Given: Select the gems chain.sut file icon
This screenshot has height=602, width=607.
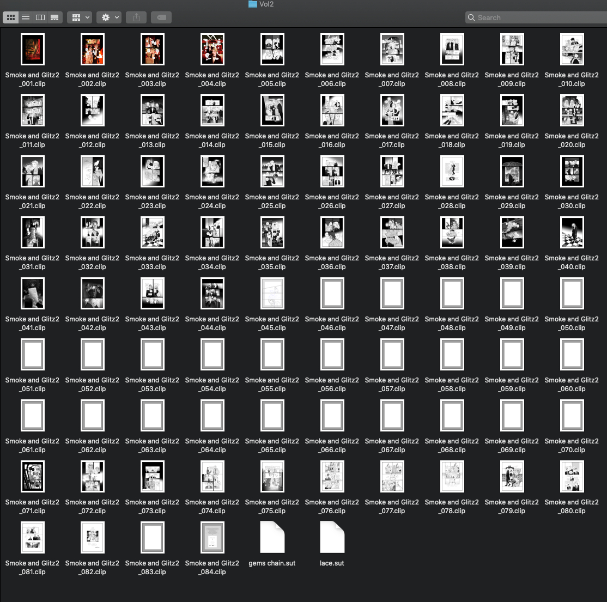Looking at the screenshot, I should tap(272, 537).
